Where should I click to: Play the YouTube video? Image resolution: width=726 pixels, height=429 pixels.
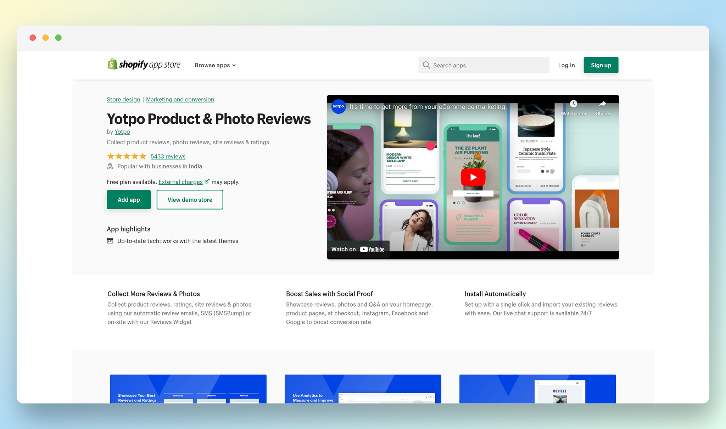click(473, 177)
